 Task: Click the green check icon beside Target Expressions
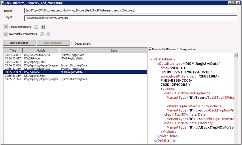coord(36,27)
